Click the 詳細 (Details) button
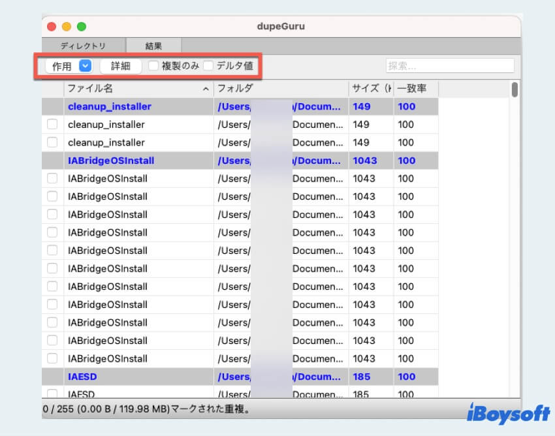Viewport: 555px width, 436px height. [120, 65]
